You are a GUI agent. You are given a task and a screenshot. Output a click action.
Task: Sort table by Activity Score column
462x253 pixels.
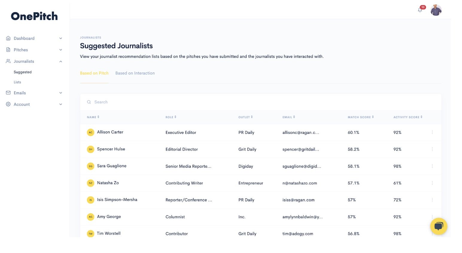tap(408, 117)
